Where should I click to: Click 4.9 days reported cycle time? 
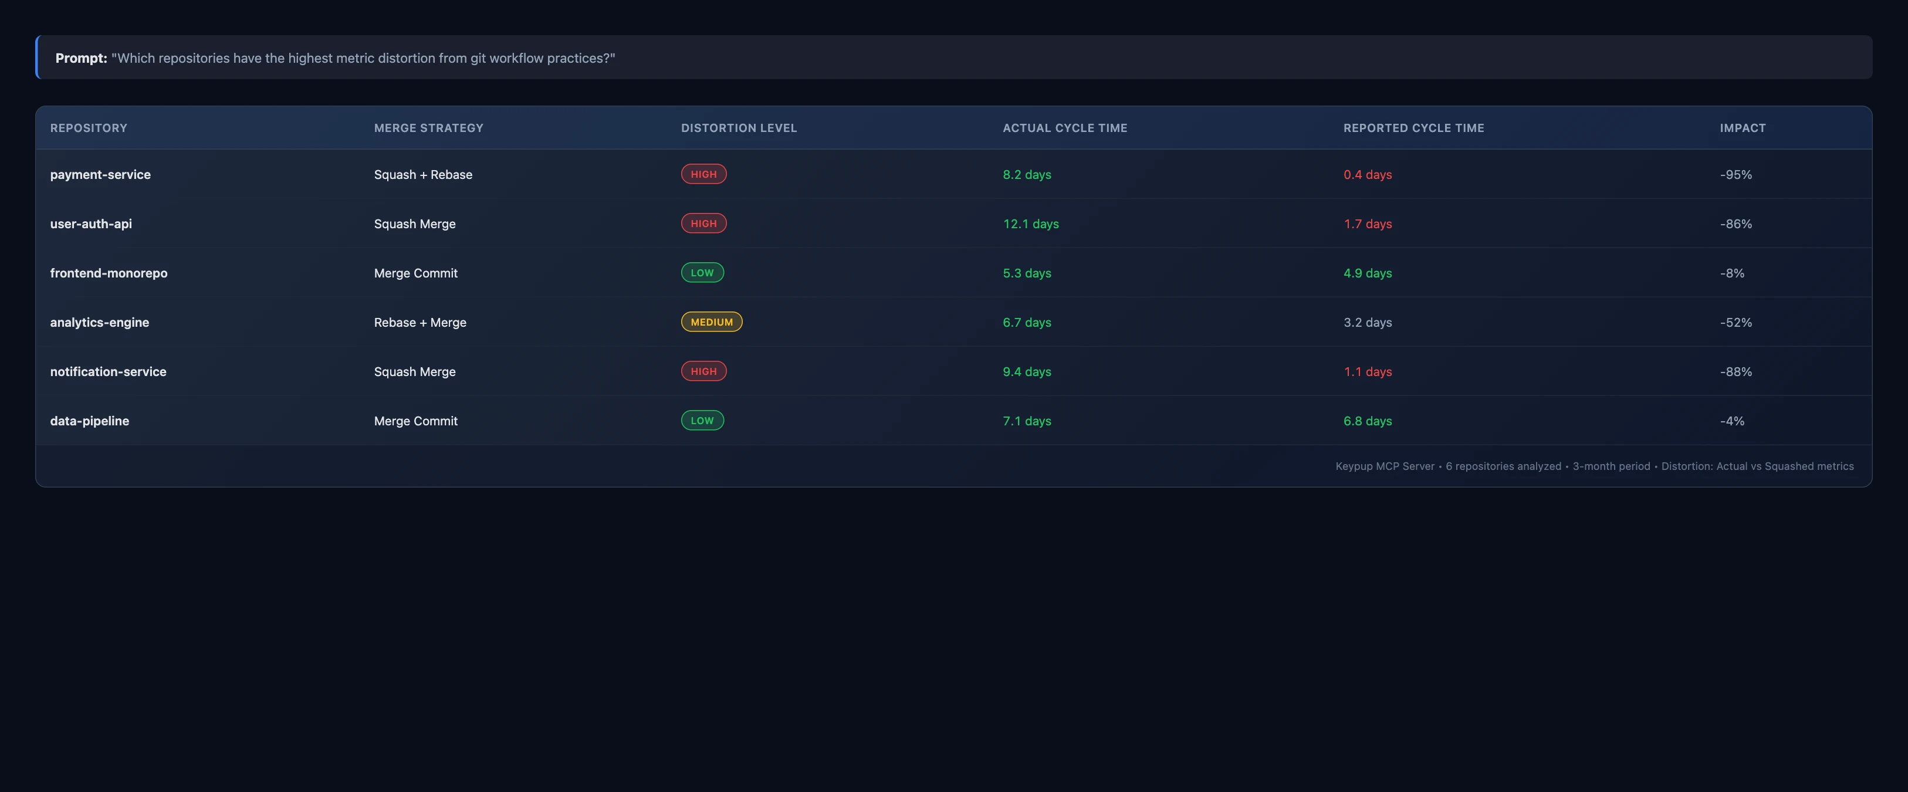[1367, 273]
